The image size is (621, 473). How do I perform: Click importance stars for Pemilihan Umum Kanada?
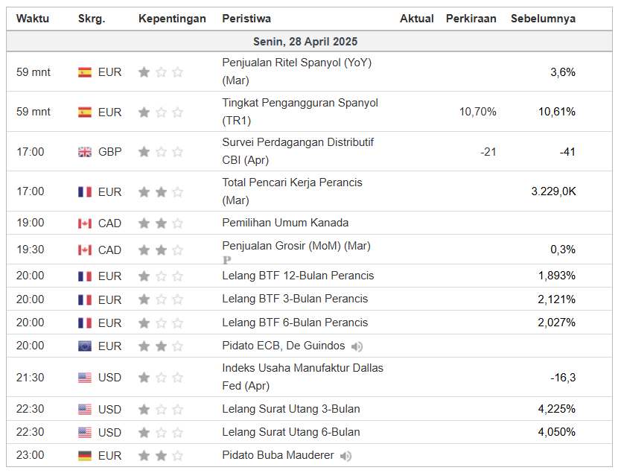coord(161,223)
